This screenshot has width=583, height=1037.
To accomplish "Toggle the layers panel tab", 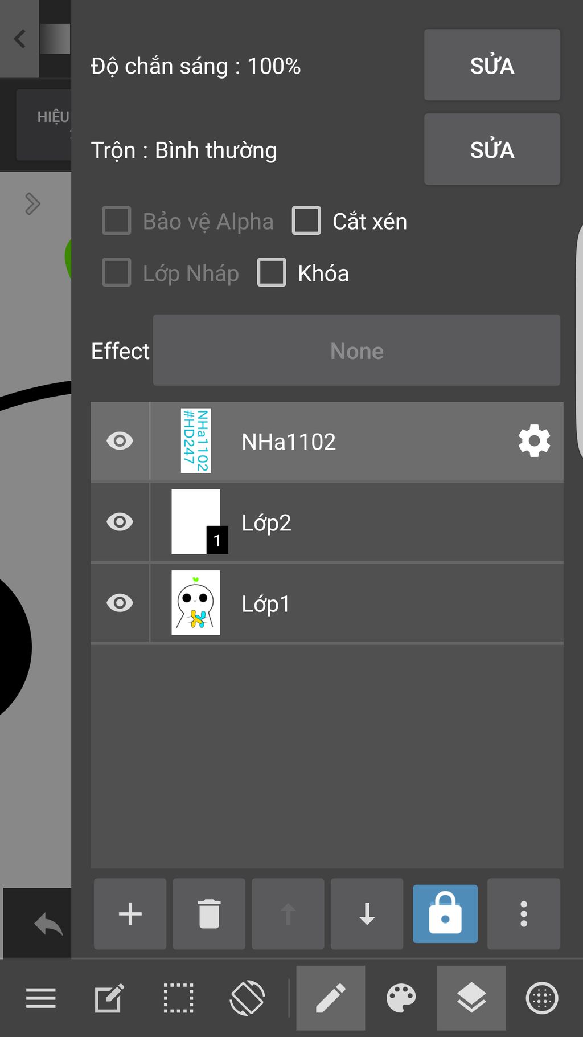I will 471,998.
